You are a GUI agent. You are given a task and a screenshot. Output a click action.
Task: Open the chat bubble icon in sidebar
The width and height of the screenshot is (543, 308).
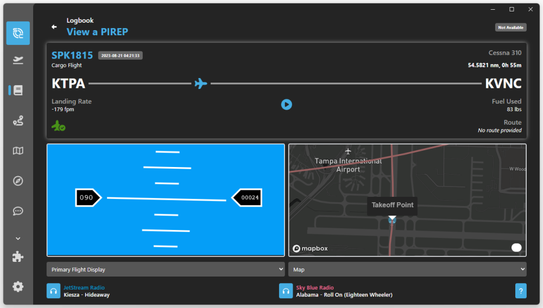pyautogui.click(x=18, y=211)
